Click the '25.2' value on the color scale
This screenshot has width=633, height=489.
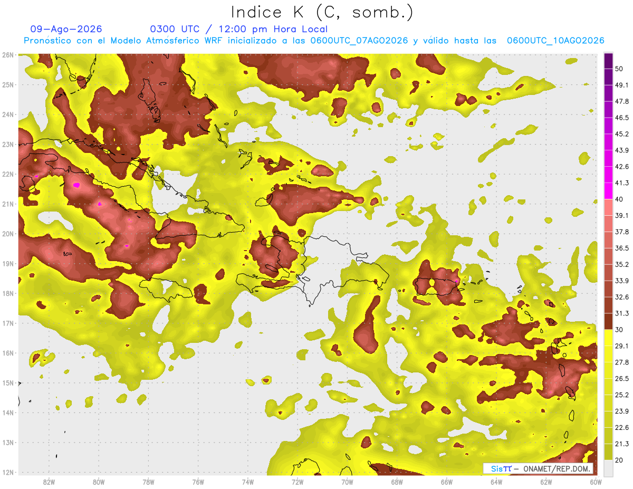click(622, 395)
